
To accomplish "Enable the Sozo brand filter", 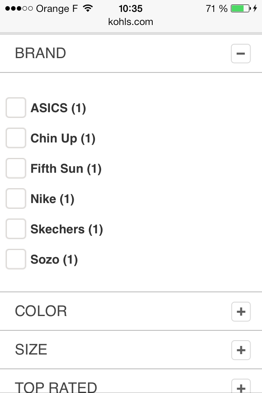I will click(x=16, y=259).
